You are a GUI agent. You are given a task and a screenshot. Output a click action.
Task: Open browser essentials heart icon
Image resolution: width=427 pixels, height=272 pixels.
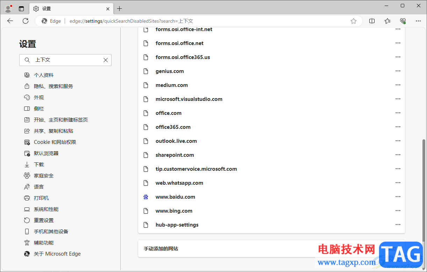(403, 21)
